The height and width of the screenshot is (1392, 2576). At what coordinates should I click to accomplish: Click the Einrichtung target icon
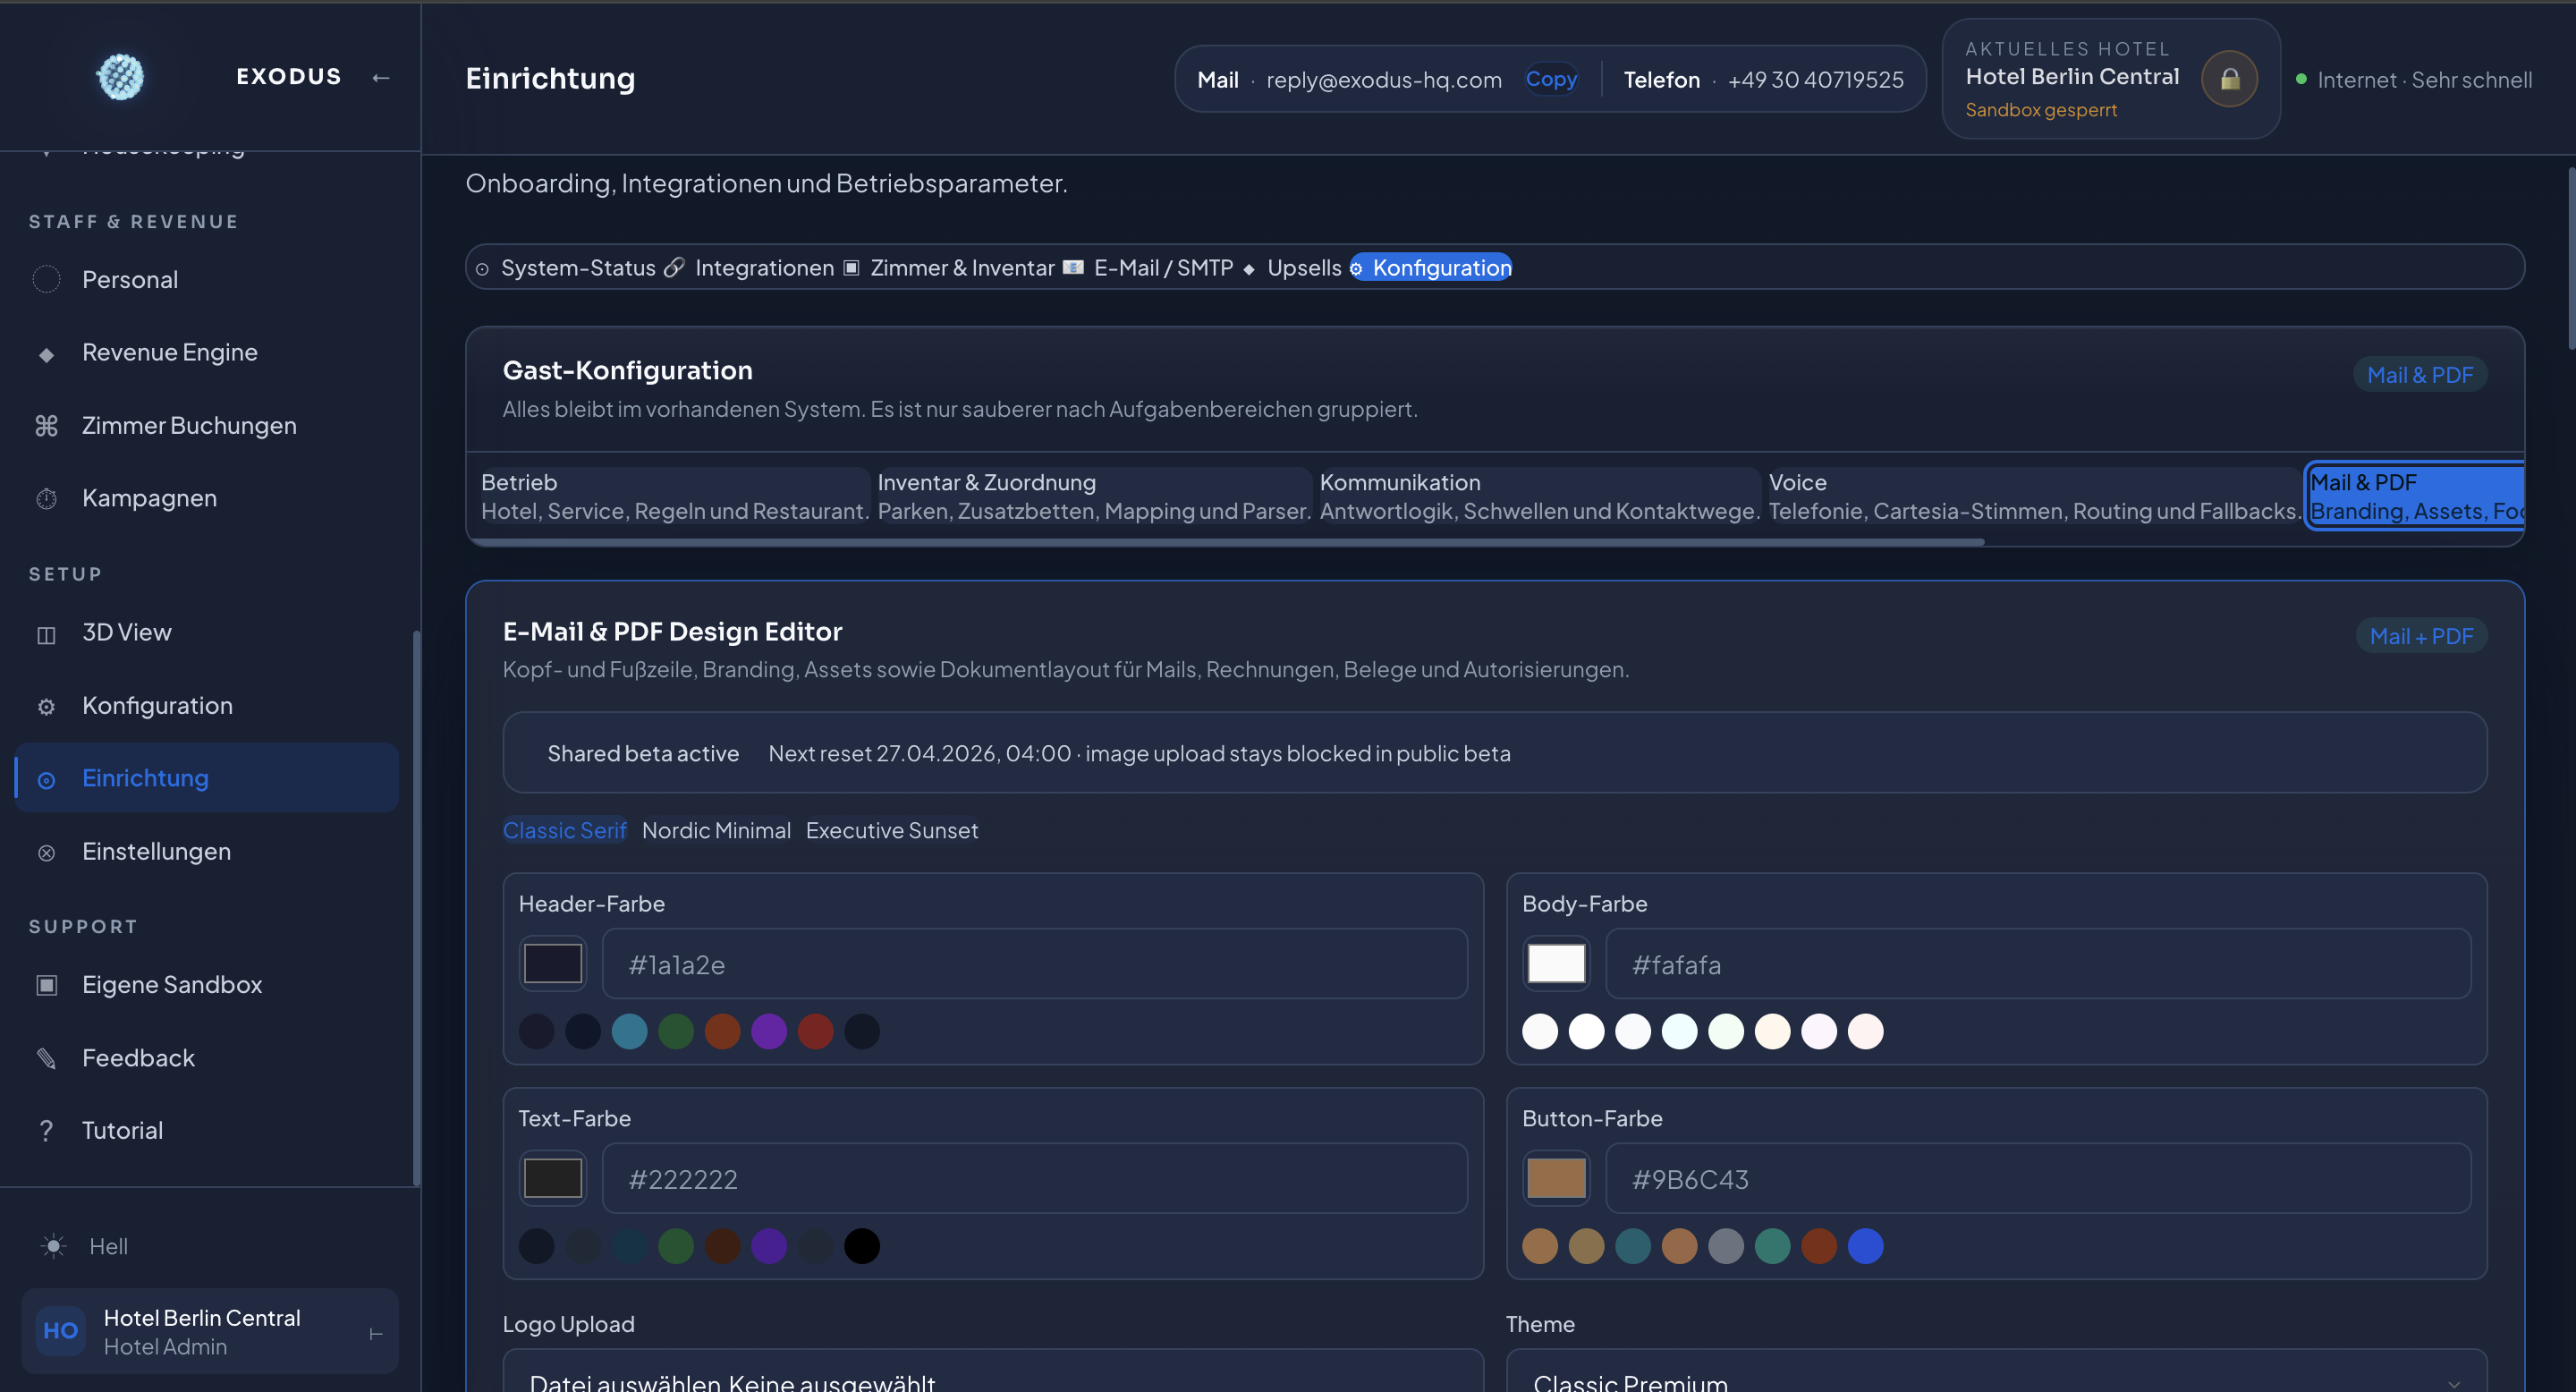46,780
